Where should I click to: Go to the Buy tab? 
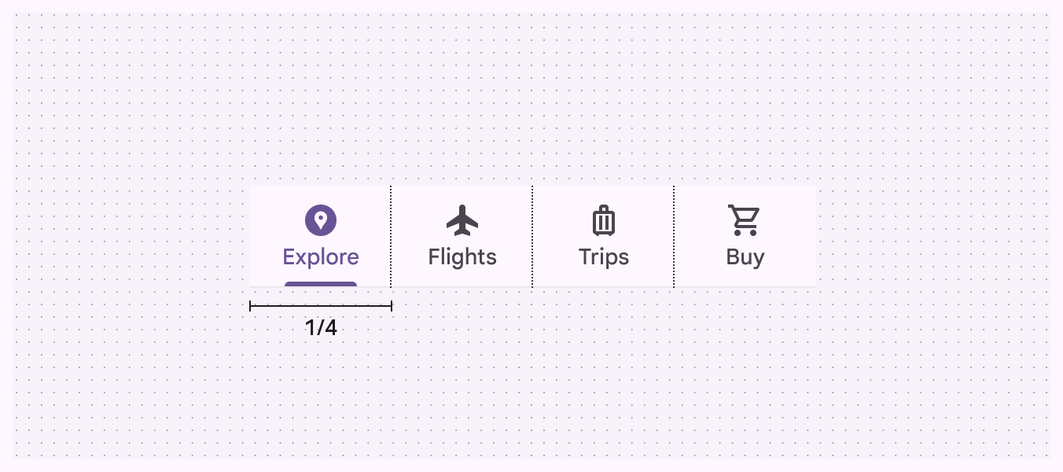tap(745, 237)
